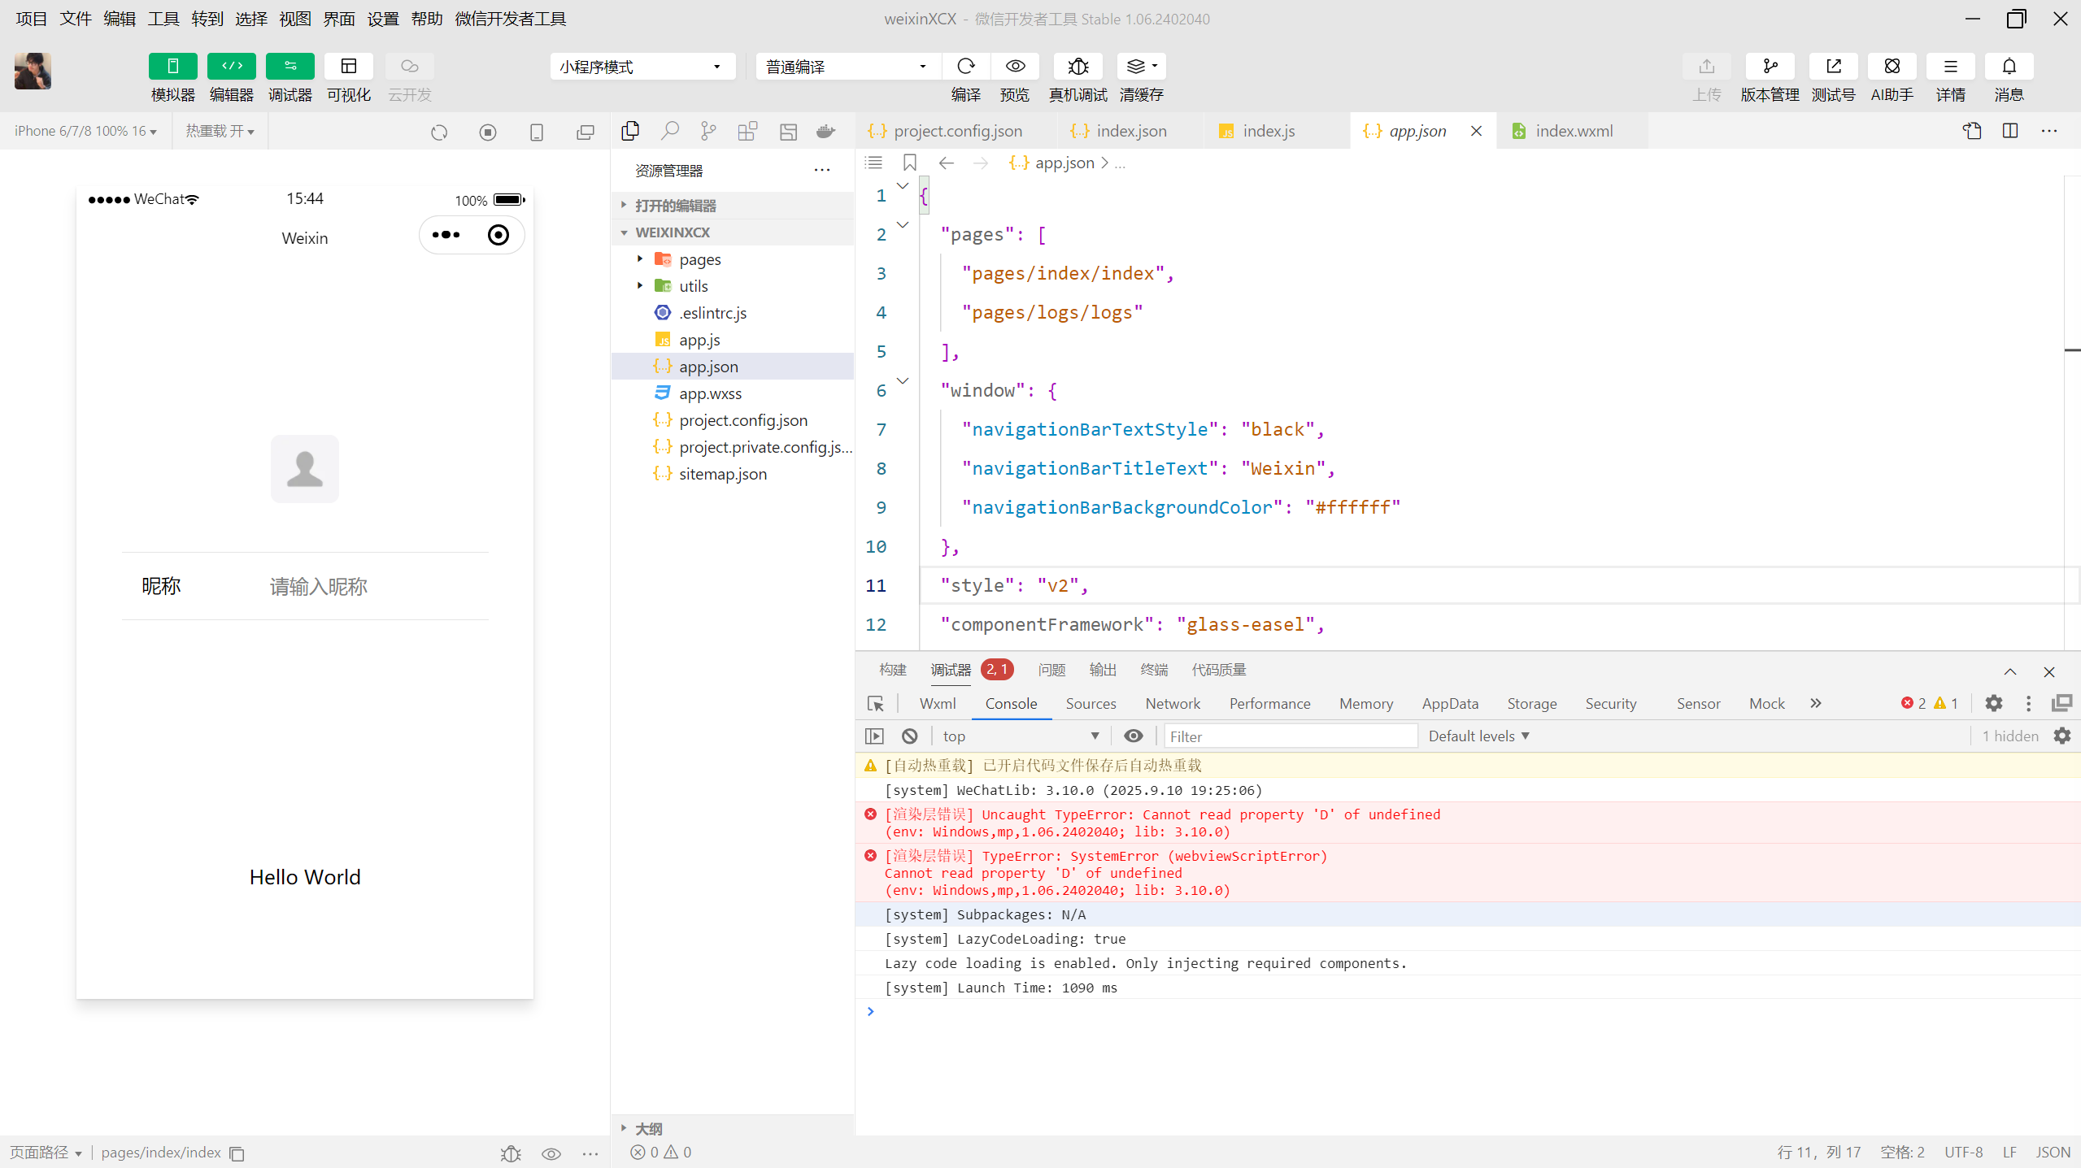
Task: Toggle the 调试器 debugger panel button
Action: (290, 66)
